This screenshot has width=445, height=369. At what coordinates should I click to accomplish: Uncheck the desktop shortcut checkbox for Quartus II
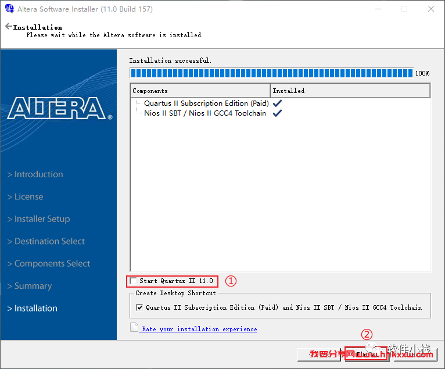(x=139, y=307)
